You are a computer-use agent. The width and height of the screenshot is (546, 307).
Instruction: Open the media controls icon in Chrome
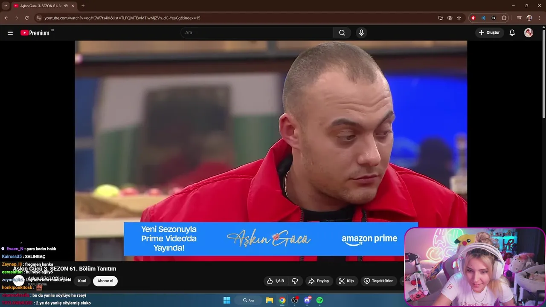coord(519,18)
